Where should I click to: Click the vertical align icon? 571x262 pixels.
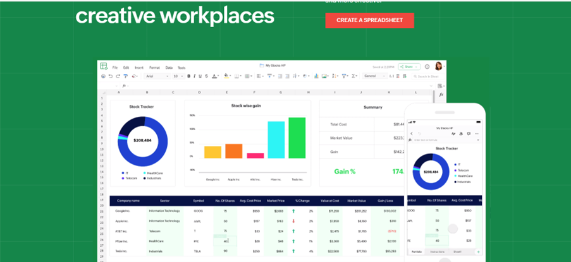coord(269,76)
